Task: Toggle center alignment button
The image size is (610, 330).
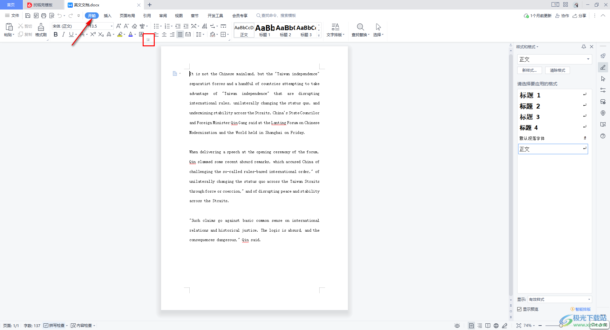Action: pos(164,34)
